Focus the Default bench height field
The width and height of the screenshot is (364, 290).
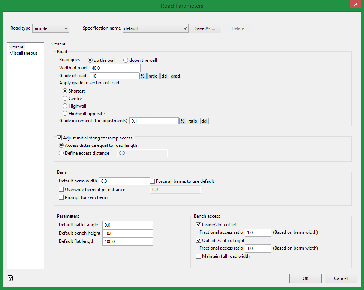point(127,233)
